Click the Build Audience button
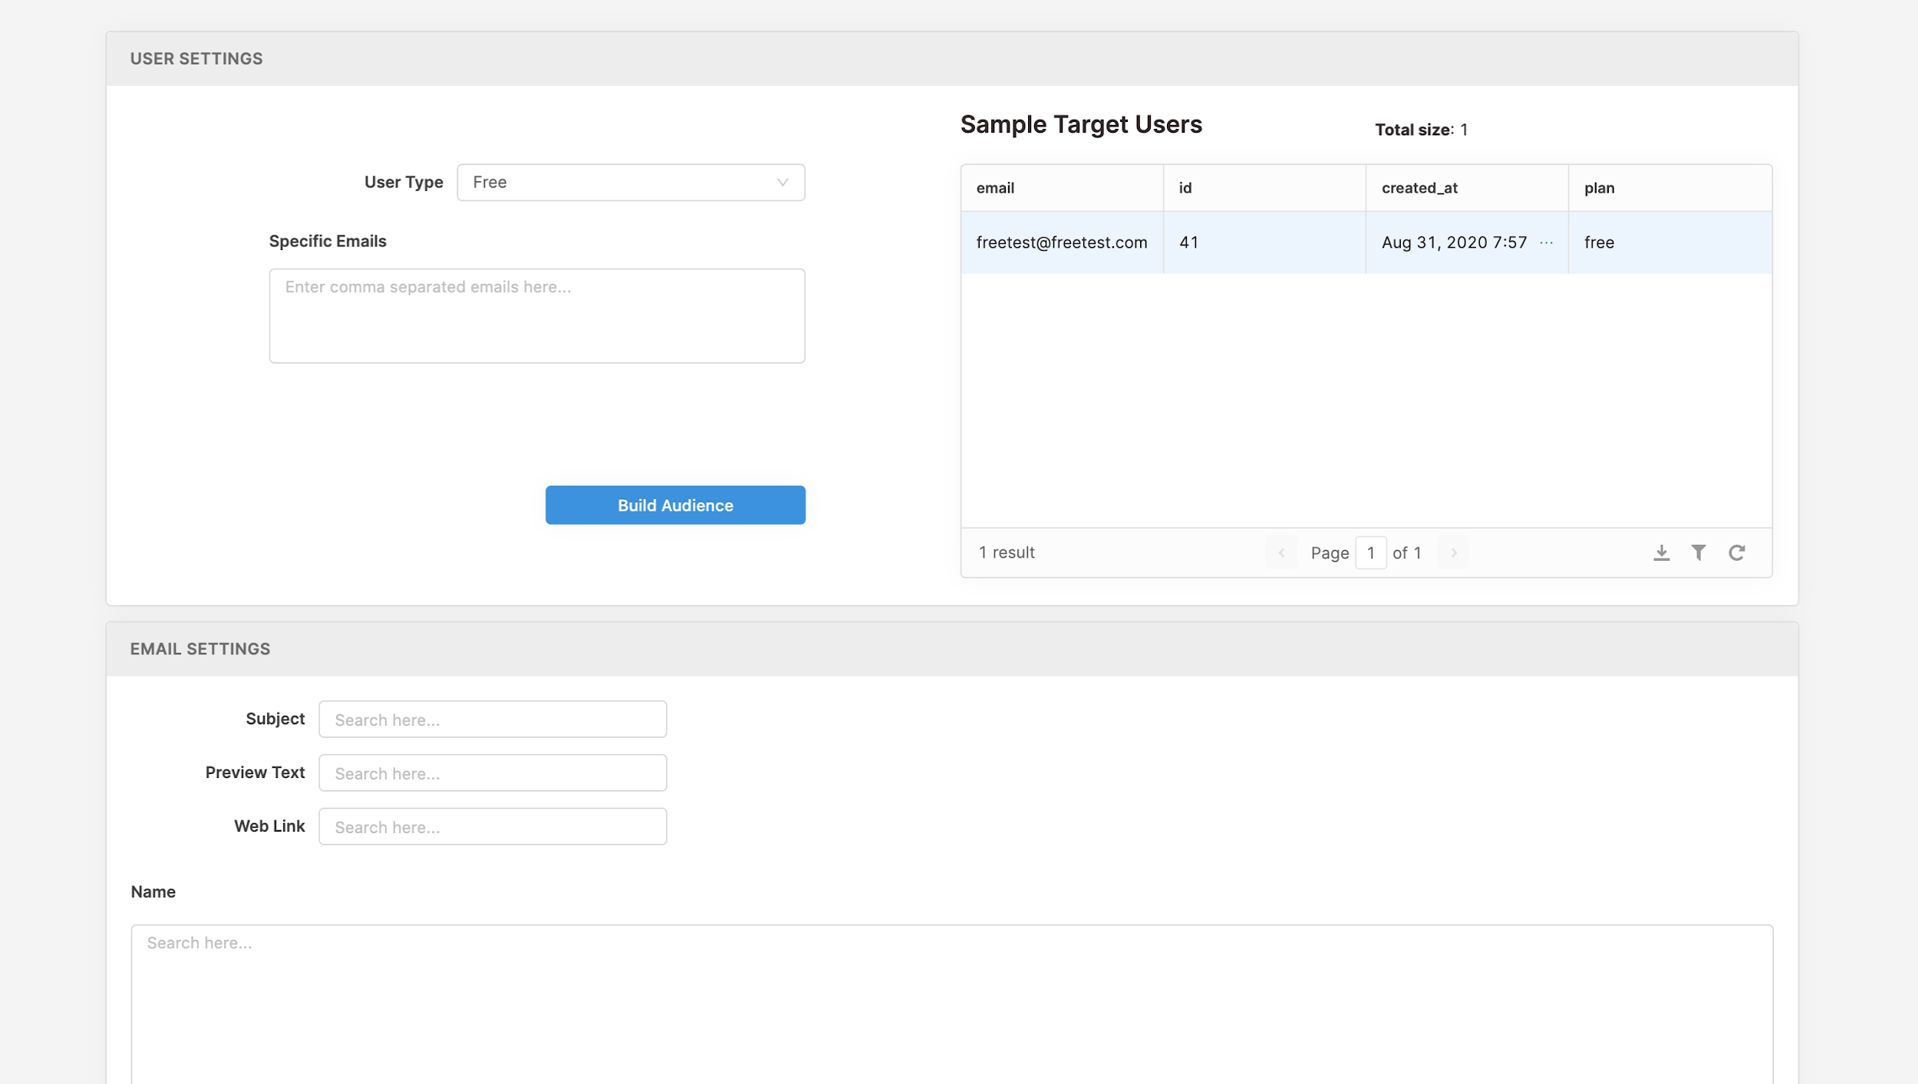 pyautogui.click(x=674, y=505)
